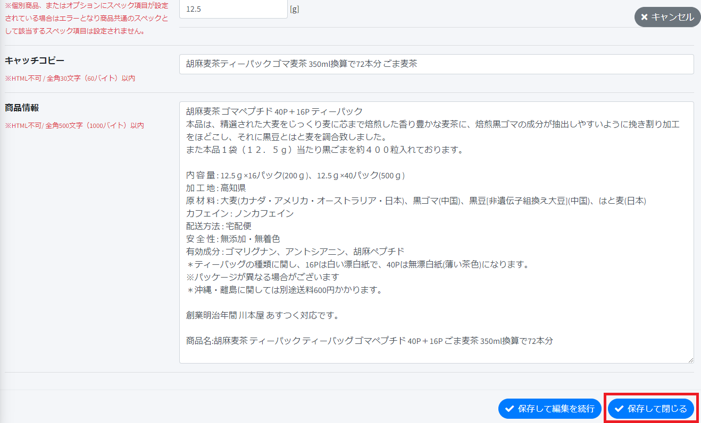Click the 12.5 weight input field
701x423 pixels.
click(x=233, y=9)
